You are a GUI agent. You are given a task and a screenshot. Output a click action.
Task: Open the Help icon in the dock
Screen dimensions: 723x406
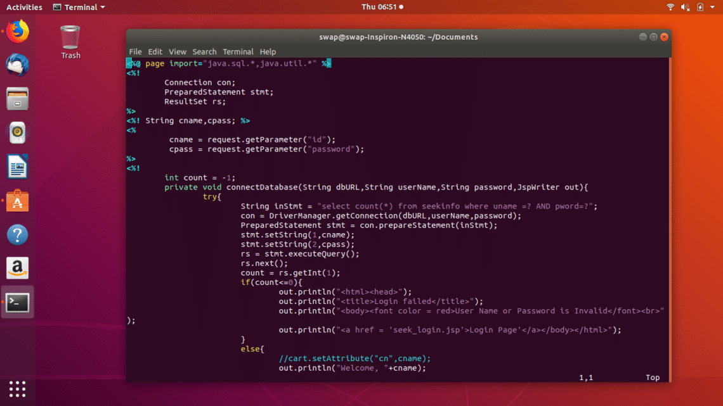[17, 234]
